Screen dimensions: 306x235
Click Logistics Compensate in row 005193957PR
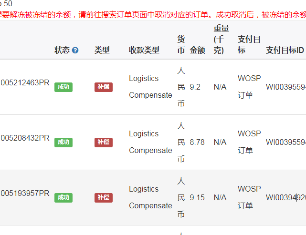[x=150, y=197]
